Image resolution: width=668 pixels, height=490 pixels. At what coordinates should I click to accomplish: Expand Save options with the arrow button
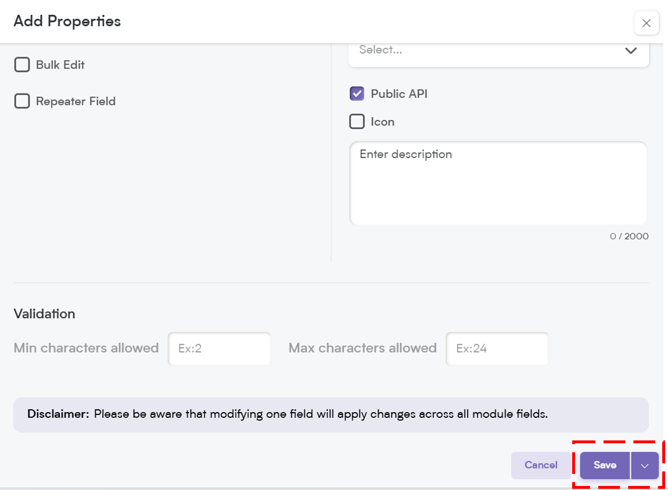click(x=645, y=465)
